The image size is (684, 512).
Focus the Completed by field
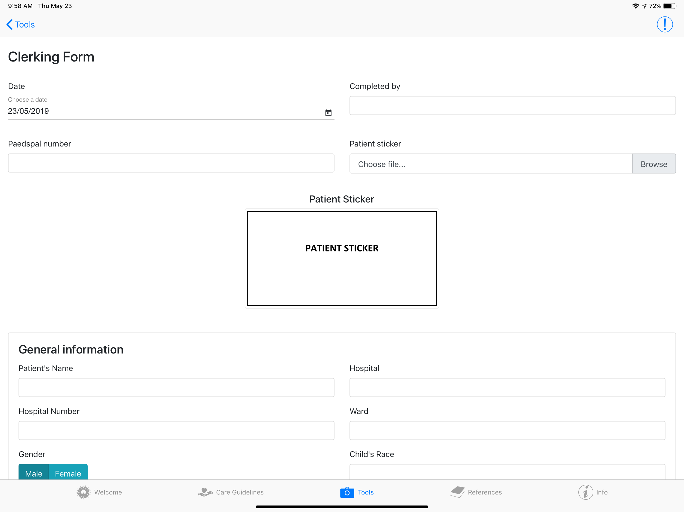[x=512, y=105]
